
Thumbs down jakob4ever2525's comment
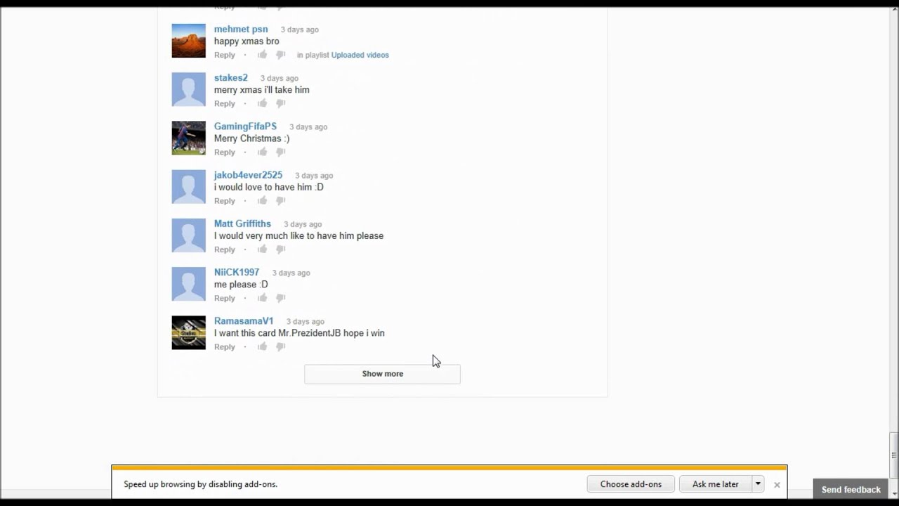pos(280,200)
